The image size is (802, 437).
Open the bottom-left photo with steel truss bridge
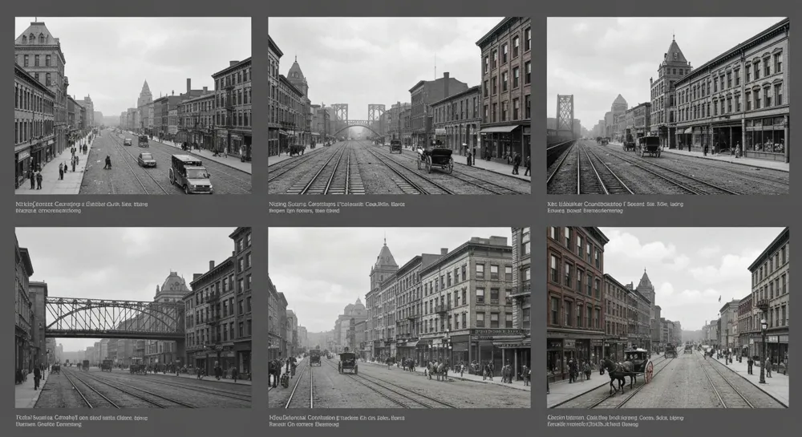pos(132,318)
